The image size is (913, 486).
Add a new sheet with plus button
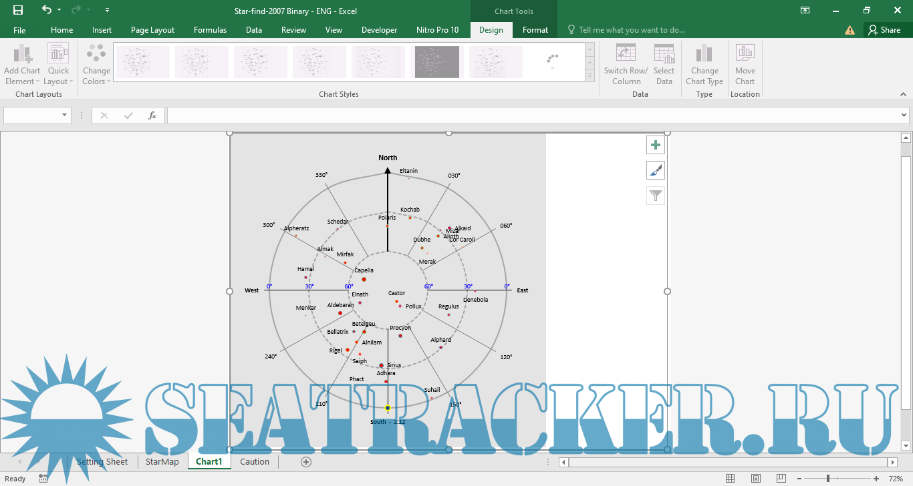click(306, 461)
